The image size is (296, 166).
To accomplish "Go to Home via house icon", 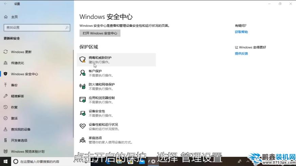I will click(x=6, y=17).
